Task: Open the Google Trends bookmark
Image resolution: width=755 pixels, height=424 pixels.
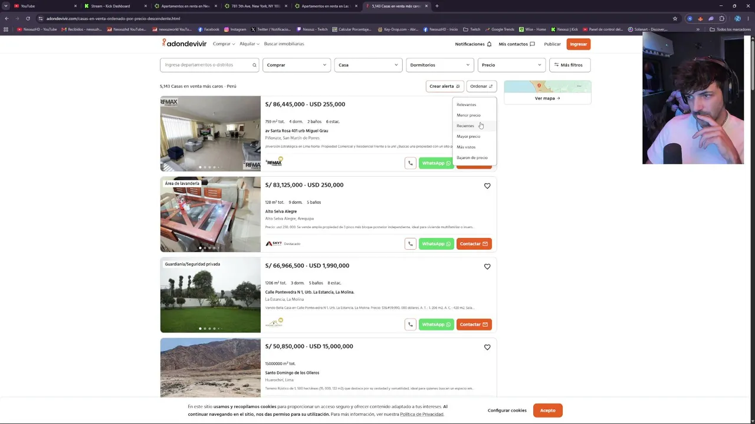Action: [x=499, y=29]
